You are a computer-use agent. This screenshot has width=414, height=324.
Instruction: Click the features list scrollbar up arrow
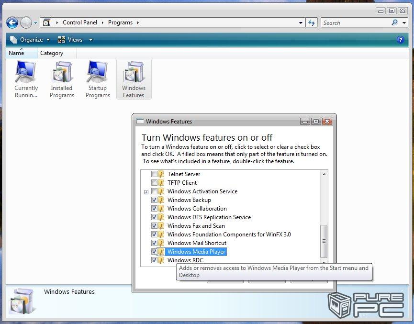pos(324,174)
